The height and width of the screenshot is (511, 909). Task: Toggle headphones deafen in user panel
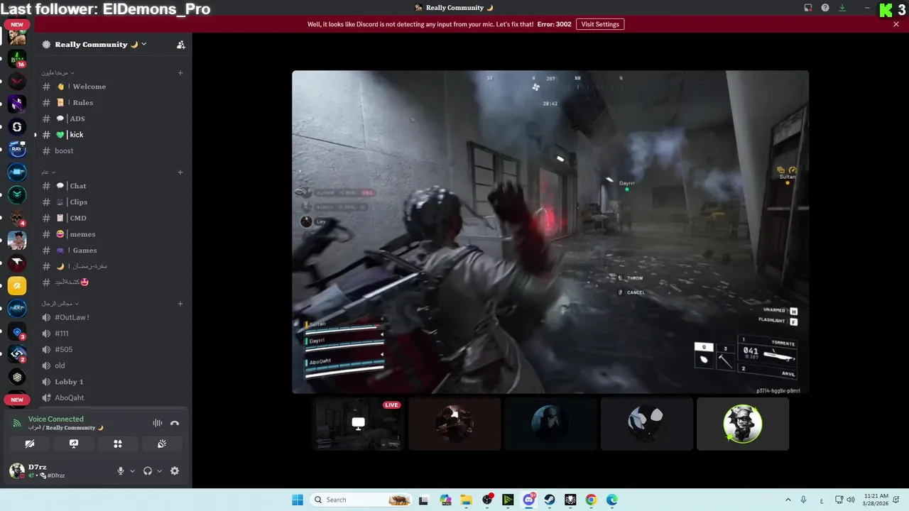coord(148,471)
